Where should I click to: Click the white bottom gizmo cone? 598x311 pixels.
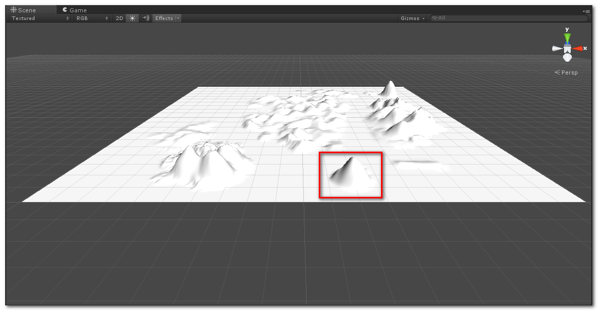click(568, 58)
